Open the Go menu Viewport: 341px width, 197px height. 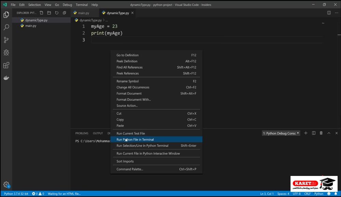point(57,5)
